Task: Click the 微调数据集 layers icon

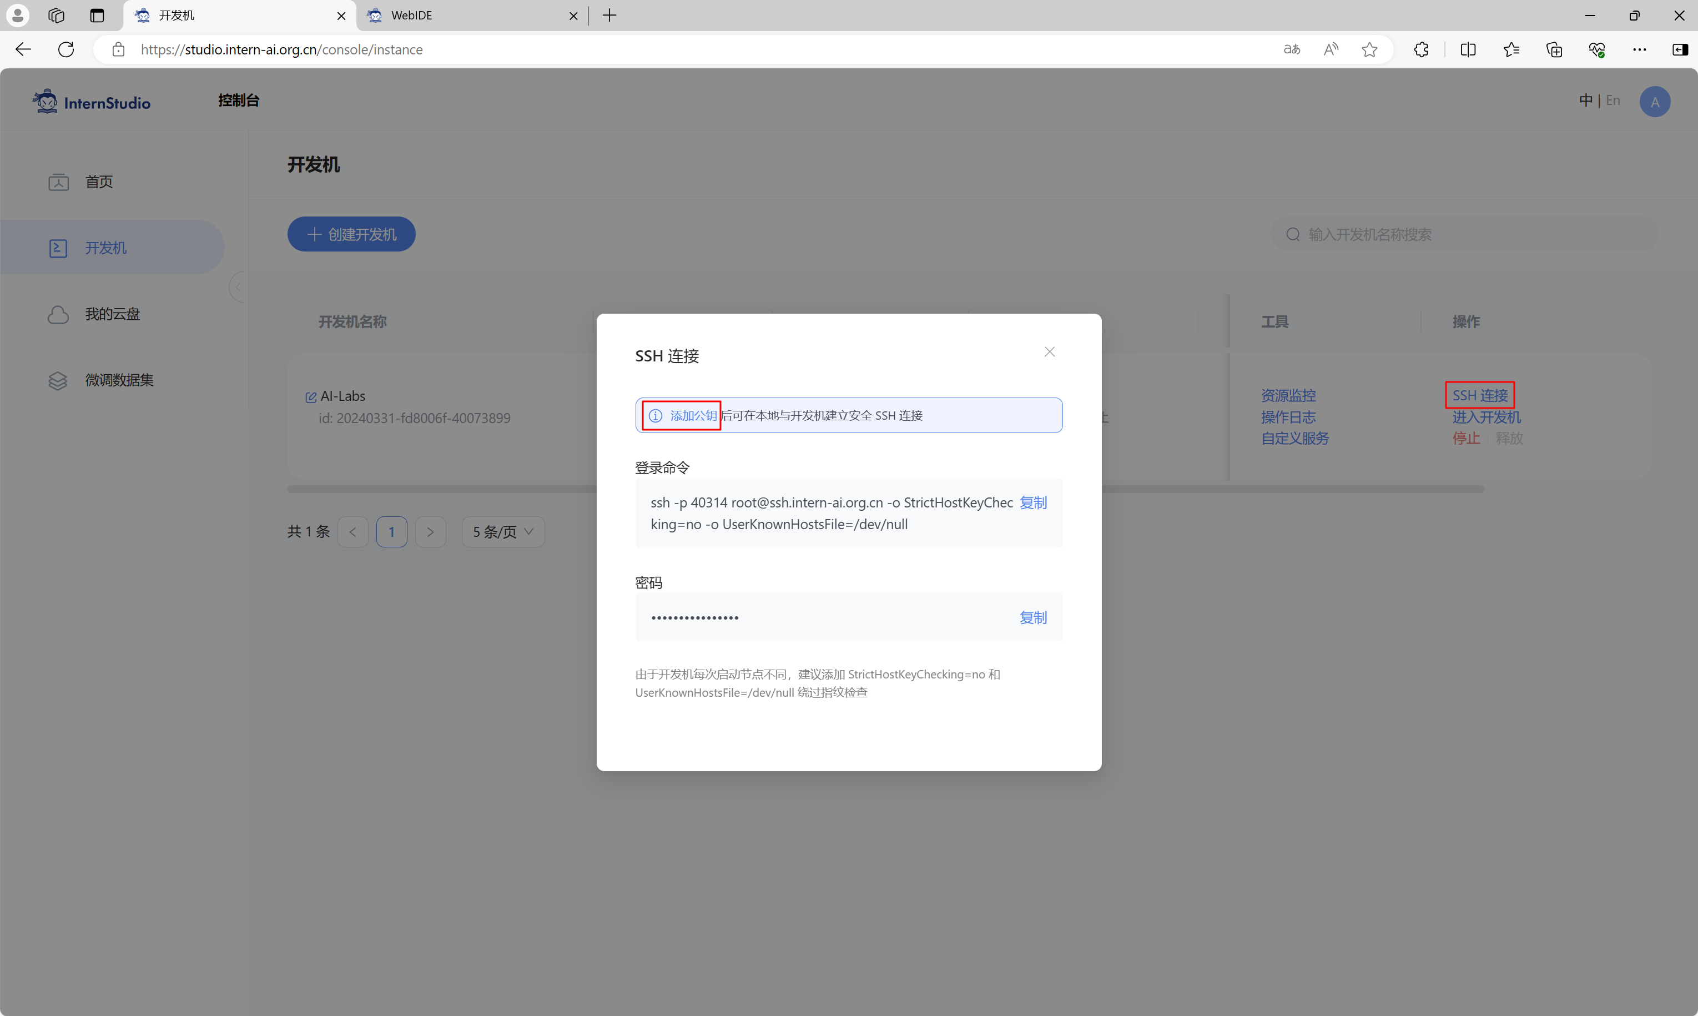Action: pyautogui.click(x=58, y=381)
